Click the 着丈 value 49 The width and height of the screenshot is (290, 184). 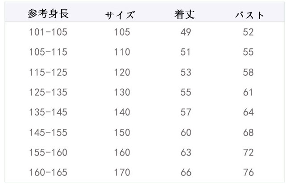(185, 32)
